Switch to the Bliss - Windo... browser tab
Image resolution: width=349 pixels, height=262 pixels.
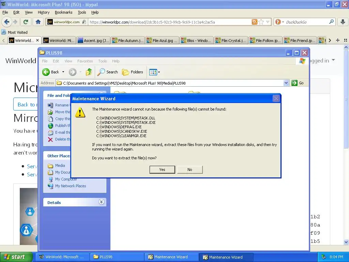coord(197,40)
